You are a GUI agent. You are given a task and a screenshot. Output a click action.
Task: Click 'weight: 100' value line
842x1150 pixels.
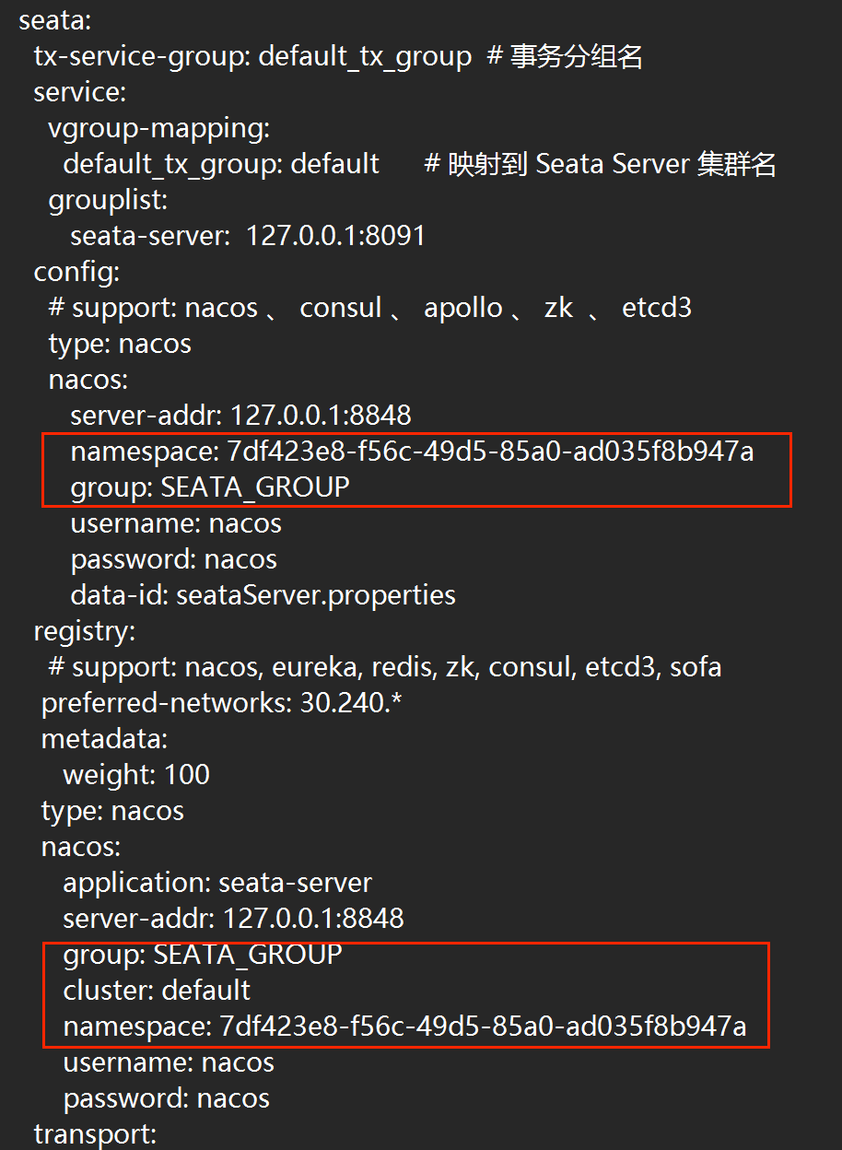pos(136,775)
